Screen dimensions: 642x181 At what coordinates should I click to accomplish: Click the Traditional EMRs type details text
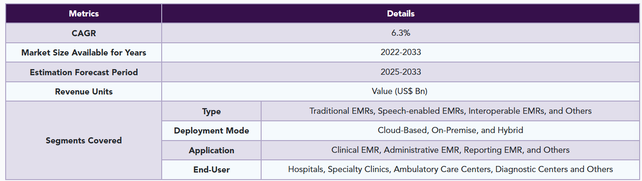point(451,111)
